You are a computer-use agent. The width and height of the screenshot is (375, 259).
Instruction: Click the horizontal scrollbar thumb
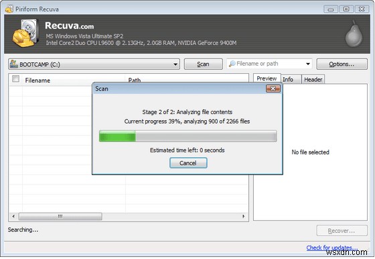tap(60, 216)
